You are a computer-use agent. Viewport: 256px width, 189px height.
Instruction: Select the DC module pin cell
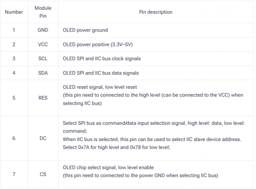point(43,138)
